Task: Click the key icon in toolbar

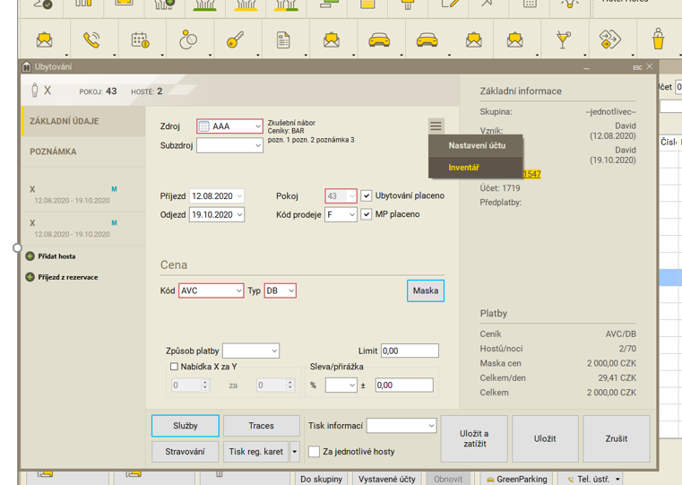Action: tap(235, 40)
